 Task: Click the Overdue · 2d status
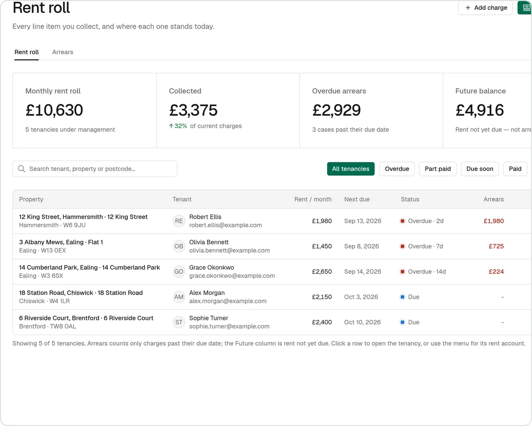point(422,221)
